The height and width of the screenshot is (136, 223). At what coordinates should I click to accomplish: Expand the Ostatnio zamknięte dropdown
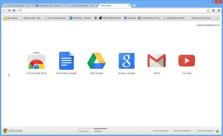coord(183,131)
